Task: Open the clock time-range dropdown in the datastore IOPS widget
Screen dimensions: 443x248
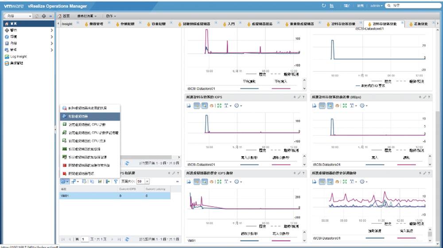Action: point(238,106)
